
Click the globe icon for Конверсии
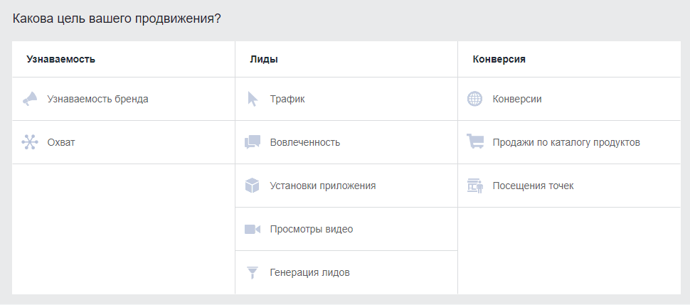coord(474,99)
